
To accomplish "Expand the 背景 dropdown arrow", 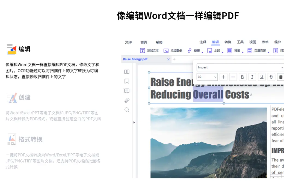I will pyautogui.click(x=243, y=52).
